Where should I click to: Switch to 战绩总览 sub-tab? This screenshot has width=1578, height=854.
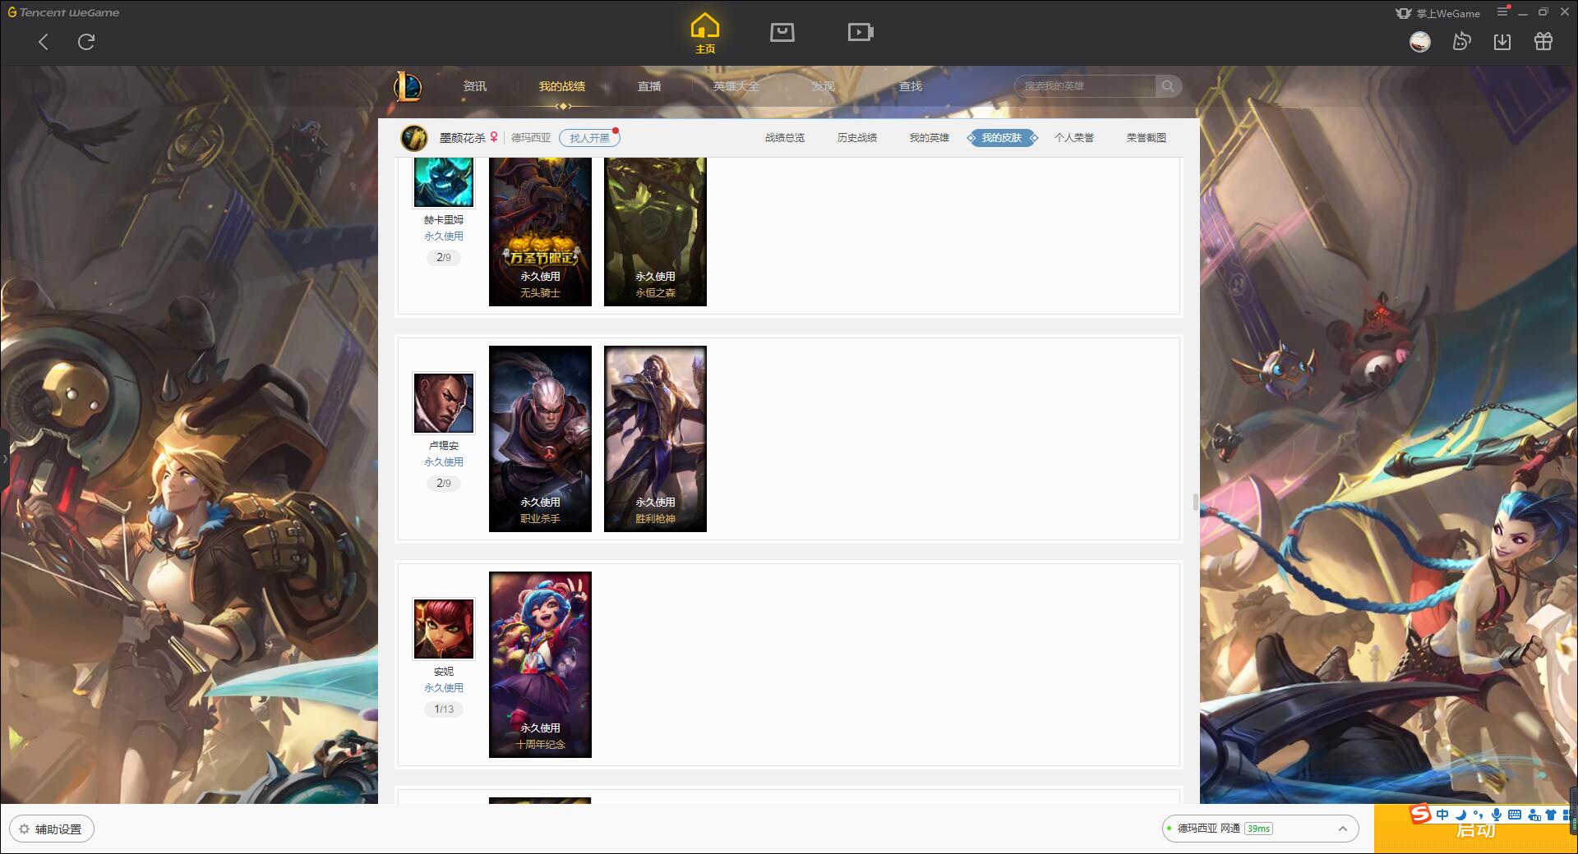[785, 138]
